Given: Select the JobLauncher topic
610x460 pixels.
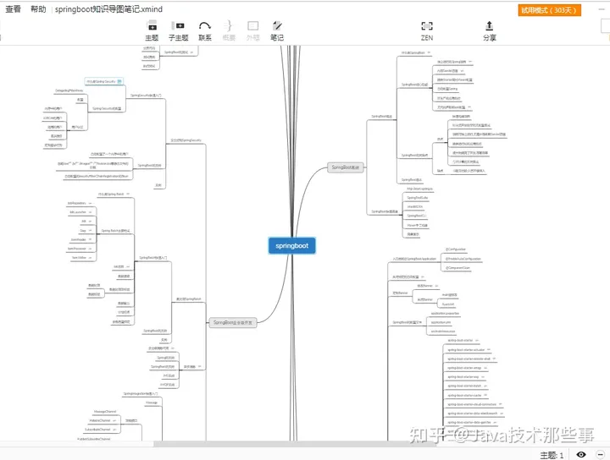Looking at the screenshot, I should pos(78,212).
